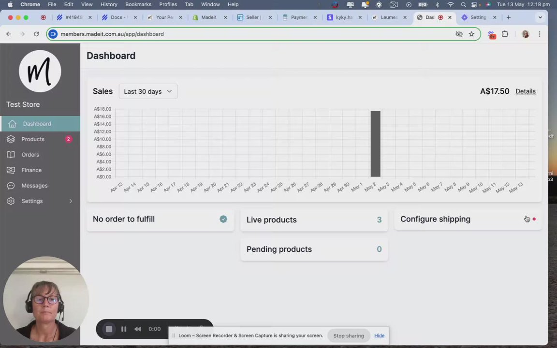
Task: Switch to the Setting browser tab
Action: tap(479, 17)
